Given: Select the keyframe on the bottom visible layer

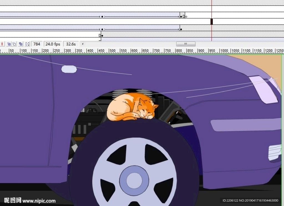Looking at the screenshot, I should coord(102,35).
